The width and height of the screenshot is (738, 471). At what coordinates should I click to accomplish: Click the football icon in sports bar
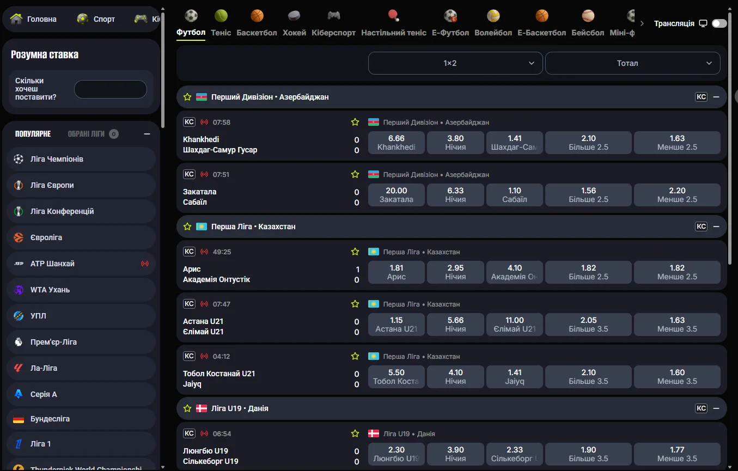(191, 15)
